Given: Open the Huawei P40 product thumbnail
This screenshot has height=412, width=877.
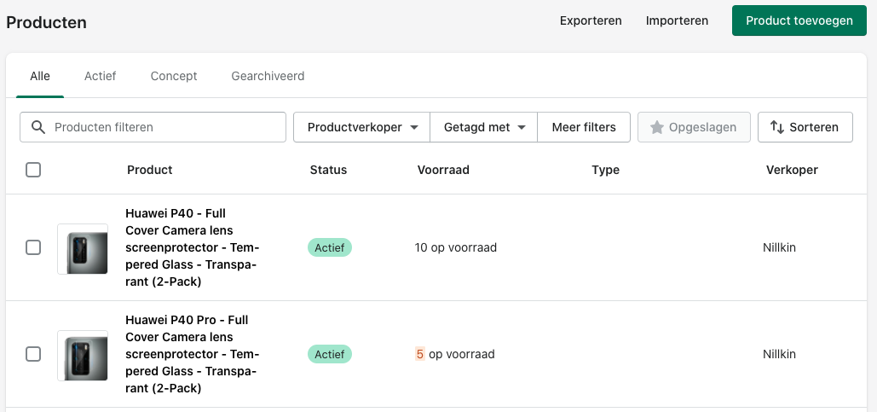Looking at the screenshot, I should coord(83,249).
